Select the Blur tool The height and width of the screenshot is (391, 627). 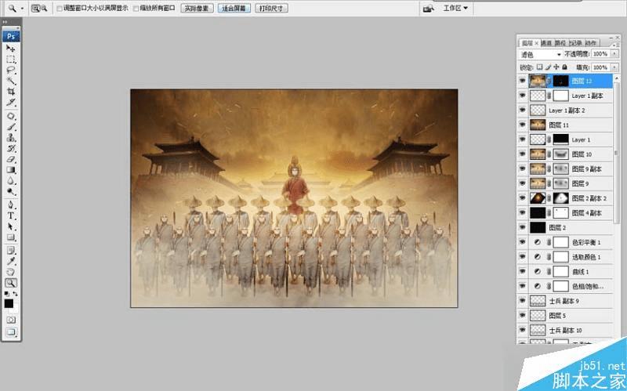pos(11,181)
